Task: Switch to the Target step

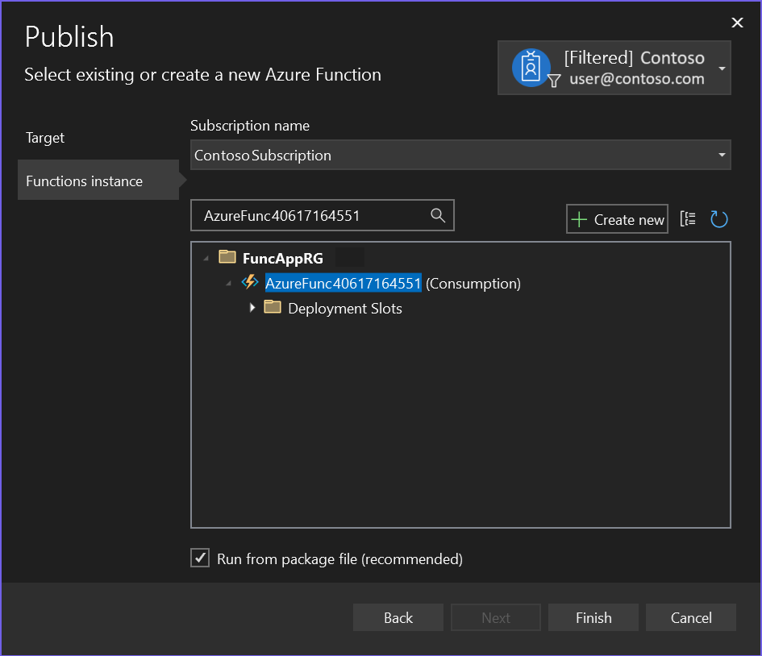Action: tap(45, 138)
